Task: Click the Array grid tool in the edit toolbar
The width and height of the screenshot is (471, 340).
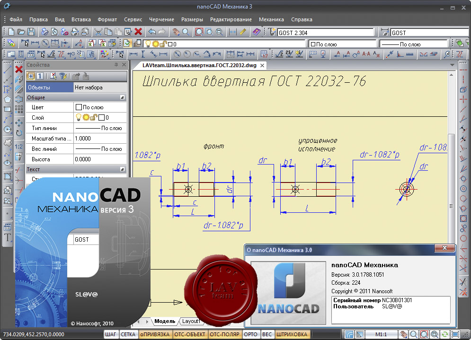Action: coord(19,109)
